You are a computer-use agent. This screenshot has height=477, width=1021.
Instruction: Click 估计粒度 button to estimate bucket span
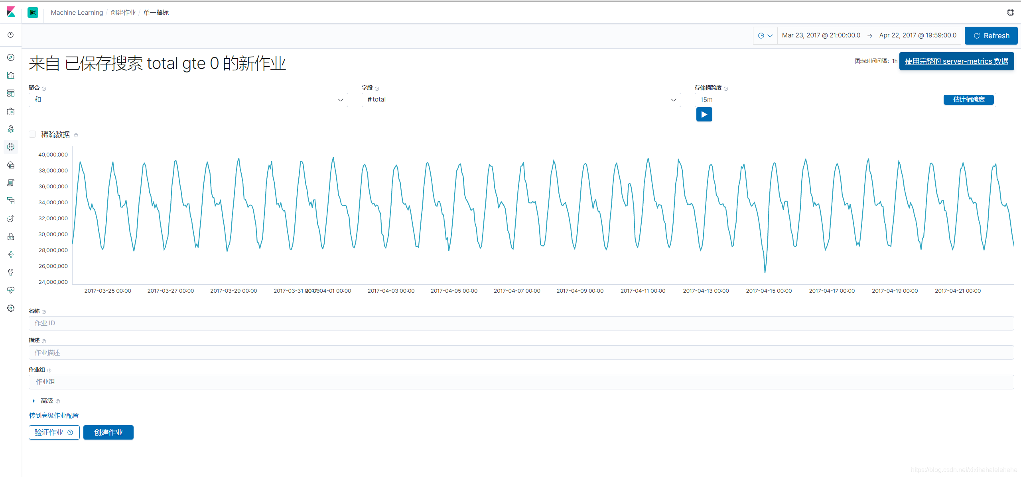(x=970, y=99)
